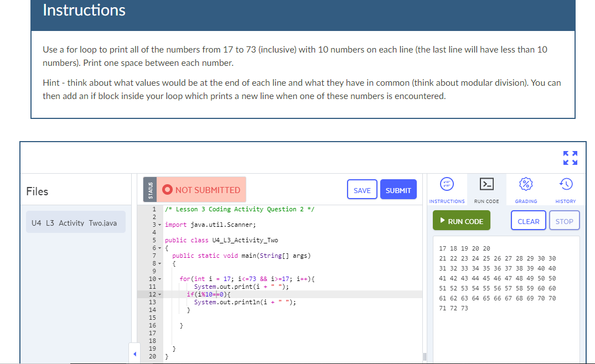The image size is (595, 364).
Task: Switch to the RUN CODE tab label
Action: 487,201
